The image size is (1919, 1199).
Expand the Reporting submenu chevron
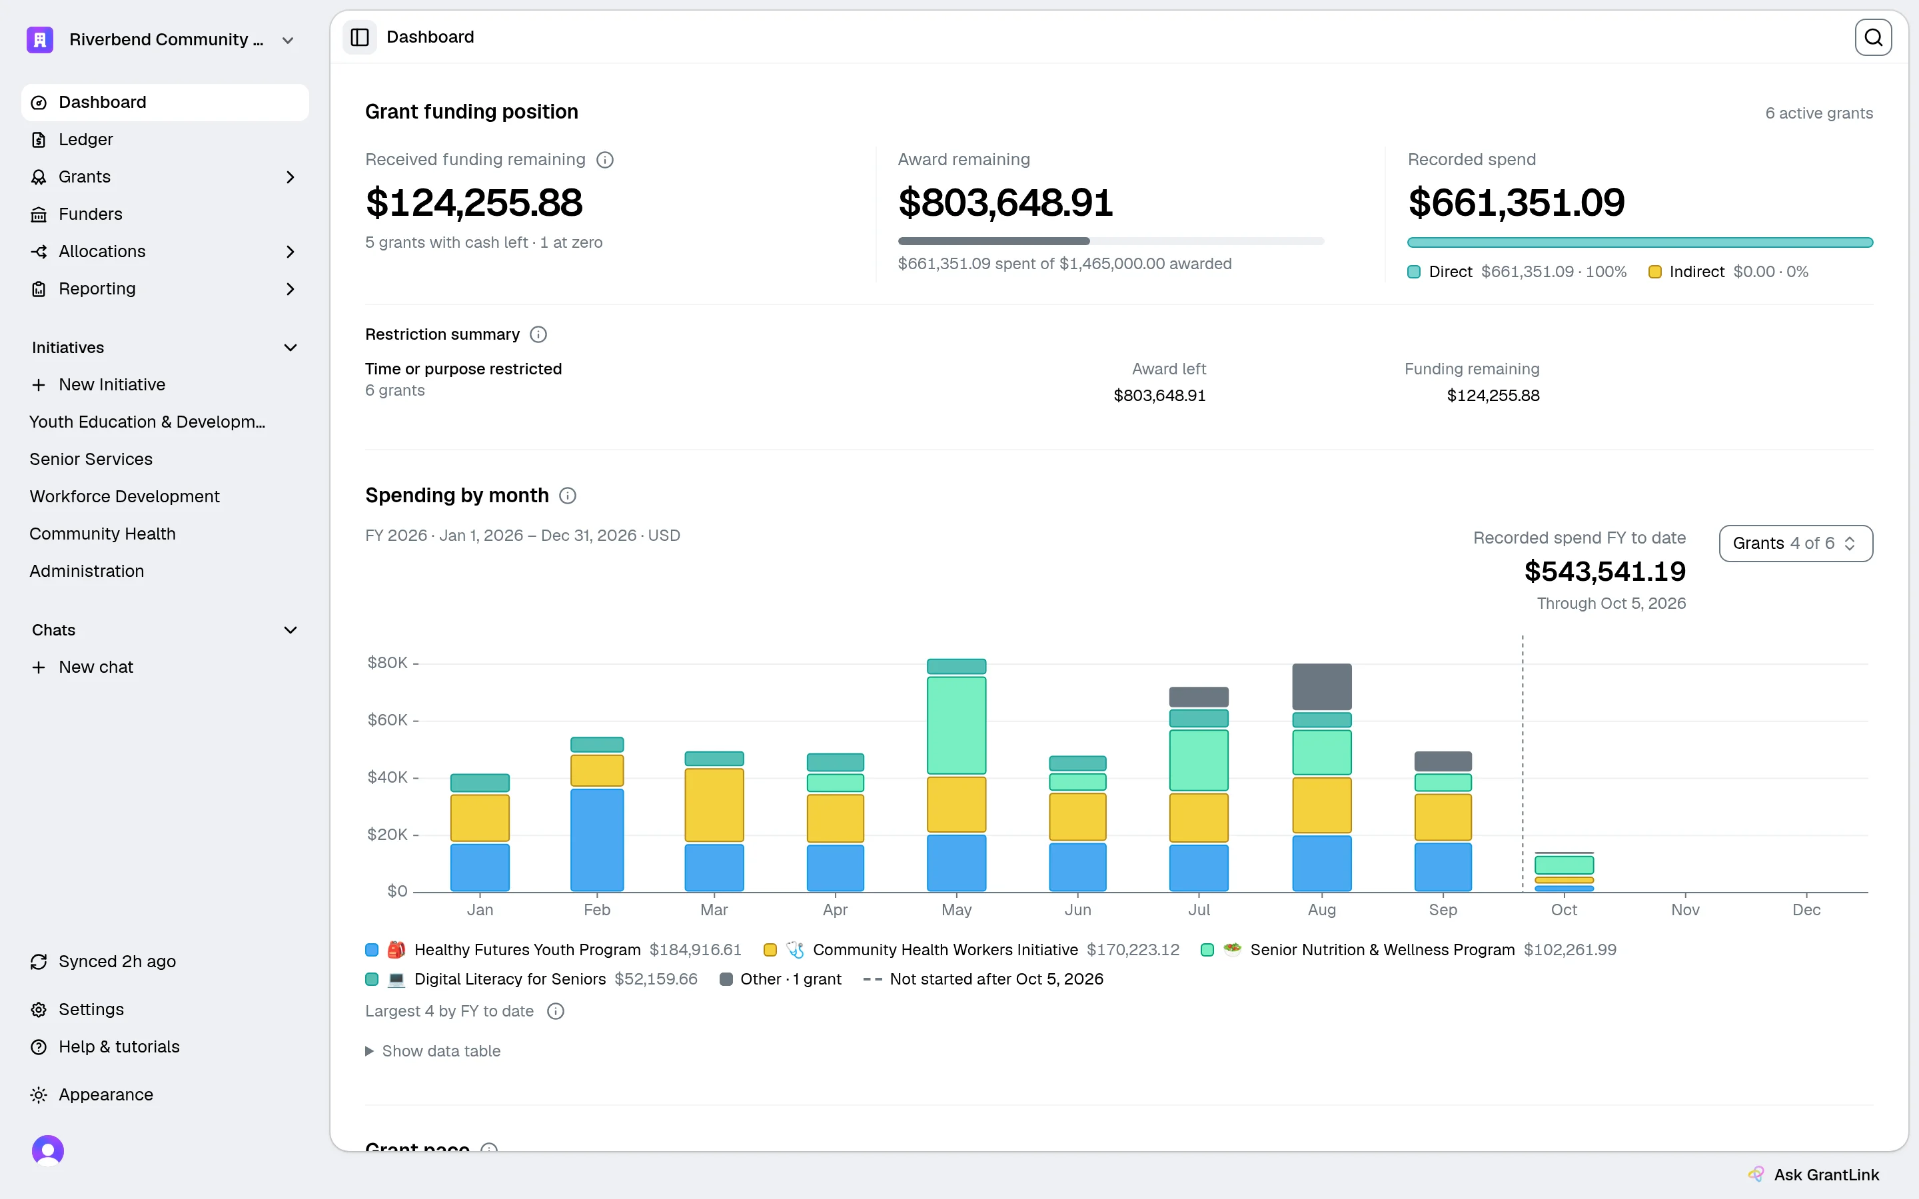pos(291,288)
